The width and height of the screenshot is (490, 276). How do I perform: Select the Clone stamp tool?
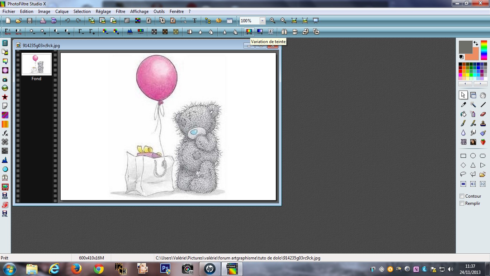[x=483, y=123]
